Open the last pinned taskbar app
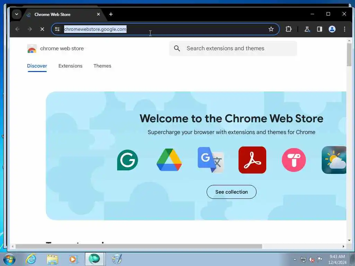Viewport: 355px width, 266px height. [x=117, y=259]
